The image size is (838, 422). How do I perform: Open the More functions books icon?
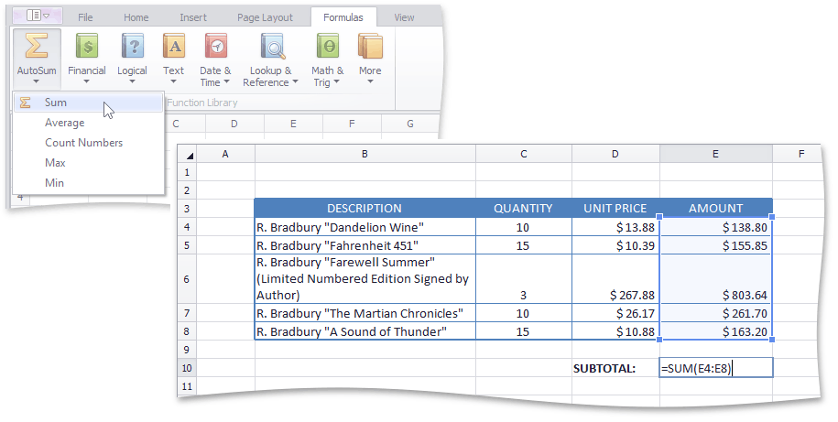pyautogui.click(x=370, y=46)
